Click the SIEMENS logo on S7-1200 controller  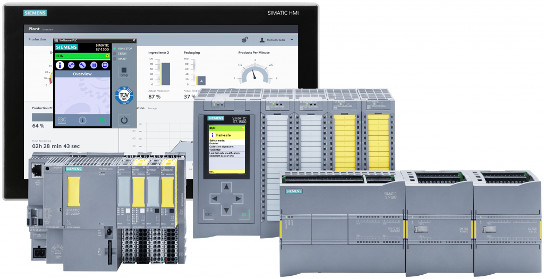coord(294,191)
